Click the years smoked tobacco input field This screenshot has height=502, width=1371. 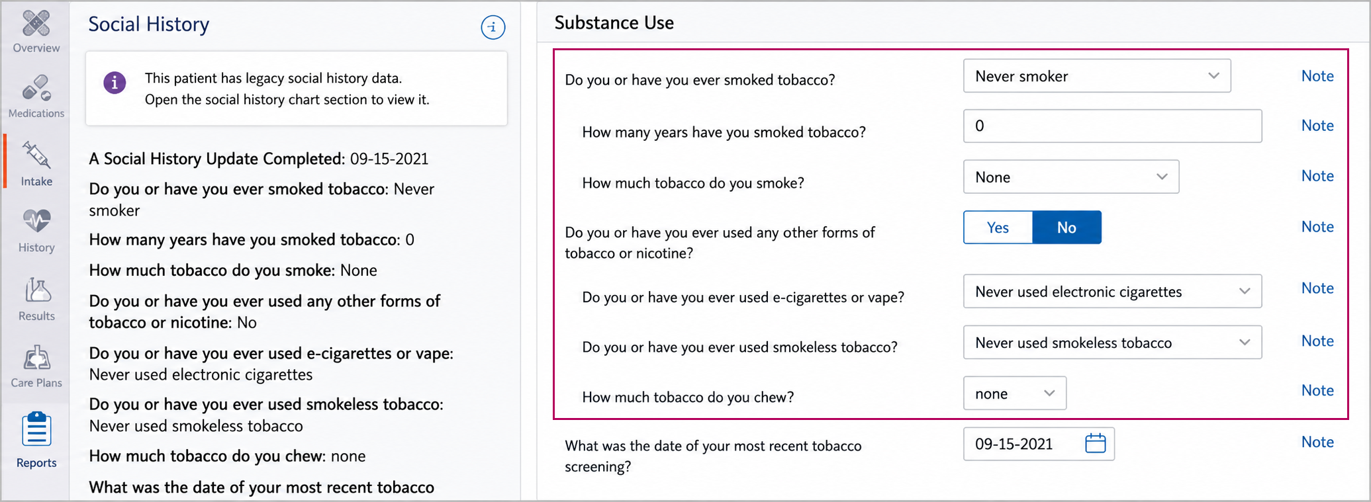[1112, 126]
